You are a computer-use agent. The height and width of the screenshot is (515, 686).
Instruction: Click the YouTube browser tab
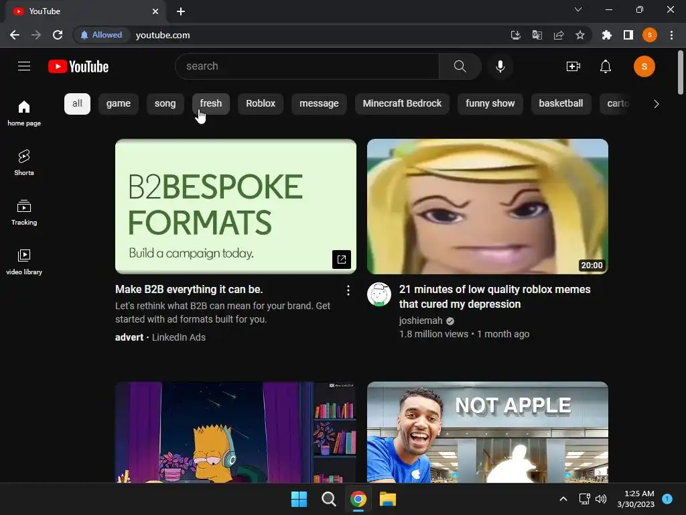tap(86, 11)
